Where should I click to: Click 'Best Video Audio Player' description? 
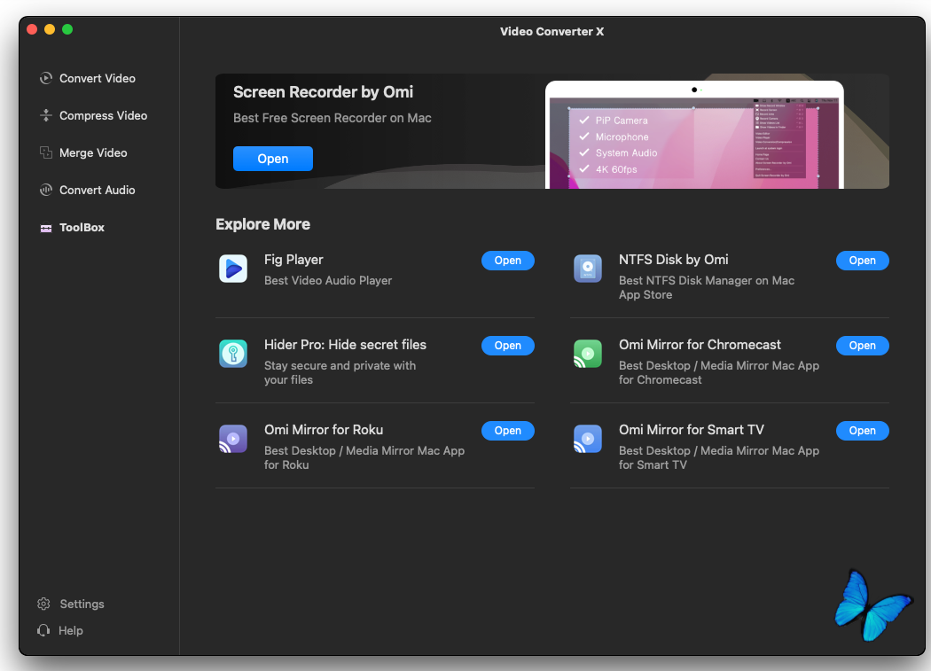click(x=328, y=280)
